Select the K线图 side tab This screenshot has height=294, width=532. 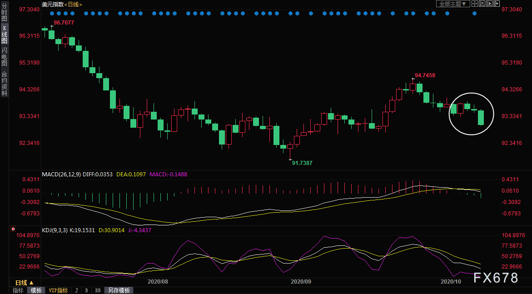coord(4,35)
